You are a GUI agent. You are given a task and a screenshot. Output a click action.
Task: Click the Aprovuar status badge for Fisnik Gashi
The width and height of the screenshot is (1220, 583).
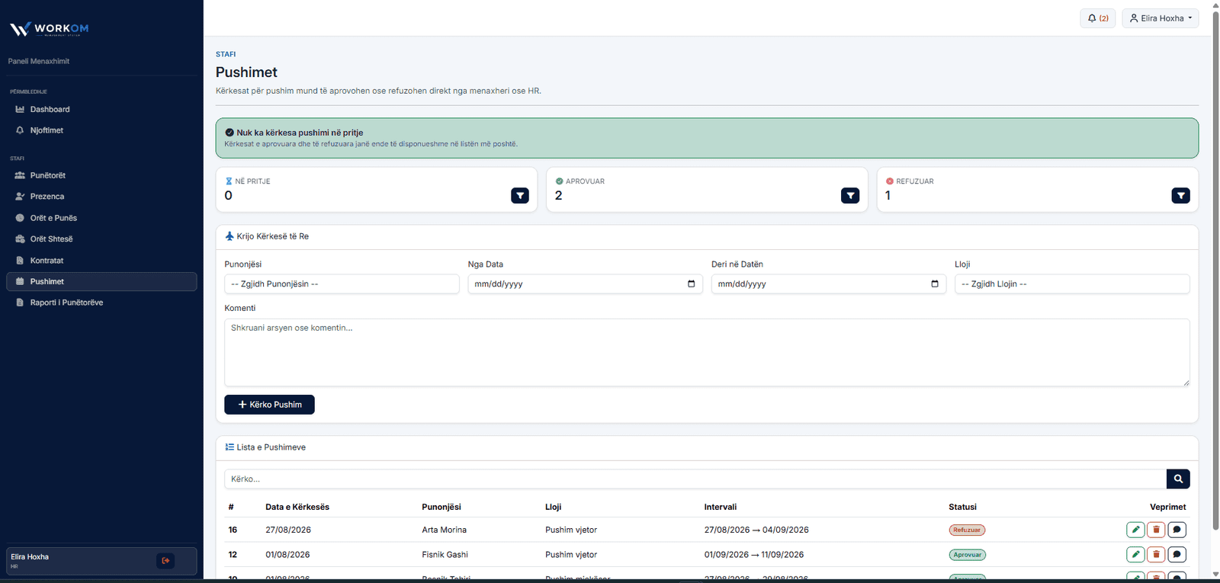pos(967,555)
